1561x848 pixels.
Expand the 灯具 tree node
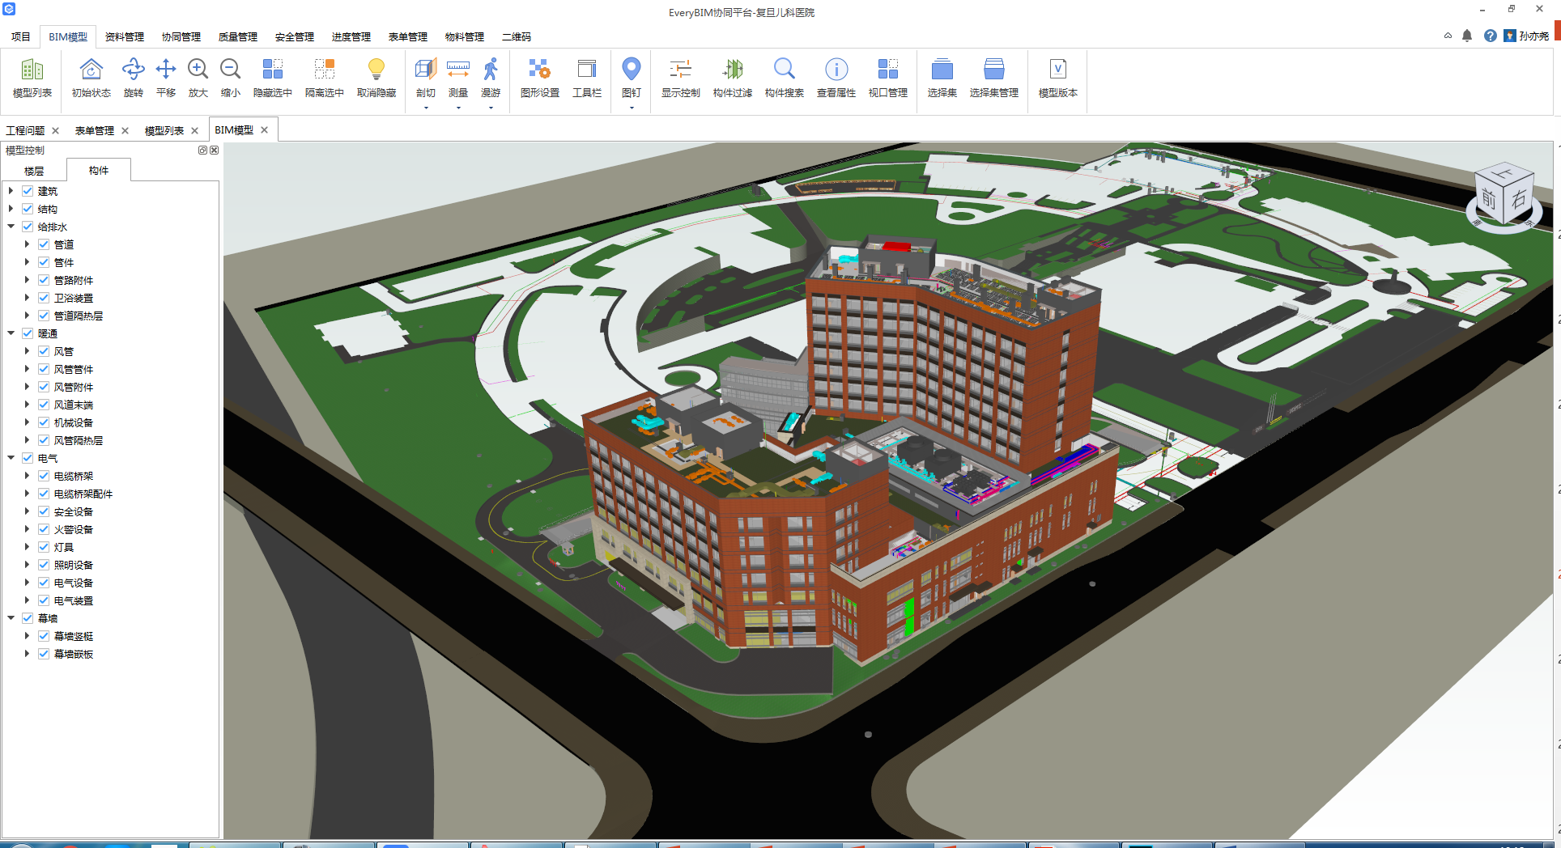pos(27,547)
